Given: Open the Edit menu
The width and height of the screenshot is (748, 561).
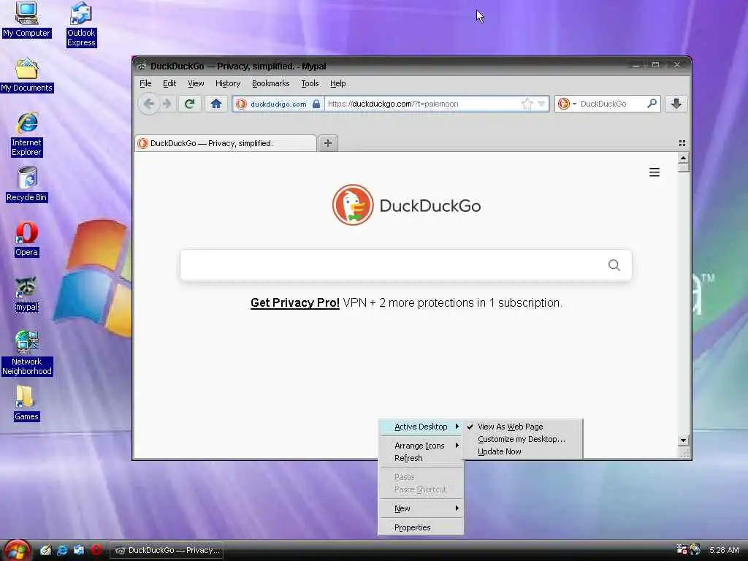Looking at the screenshot, I should click(x=169, y=83).
